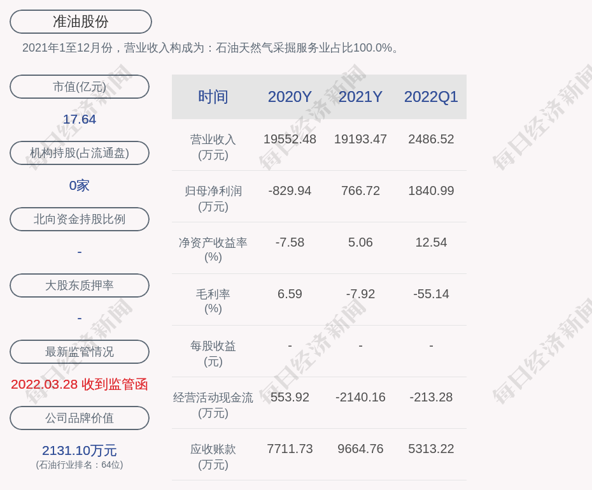Click the 大股东质押率 label pill
The width and height of the screenshot is (592, 490).
(x=80, y=285)
